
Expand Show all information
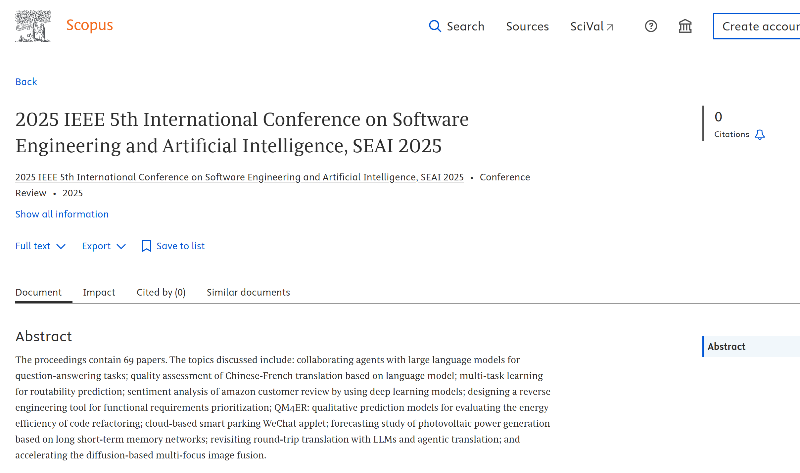(62, 214)
